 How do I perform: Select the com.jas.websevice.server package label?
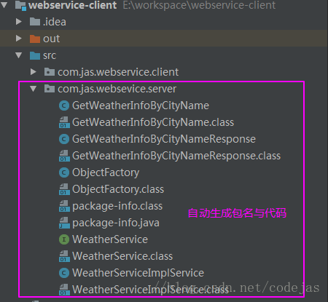click(117, 89)
